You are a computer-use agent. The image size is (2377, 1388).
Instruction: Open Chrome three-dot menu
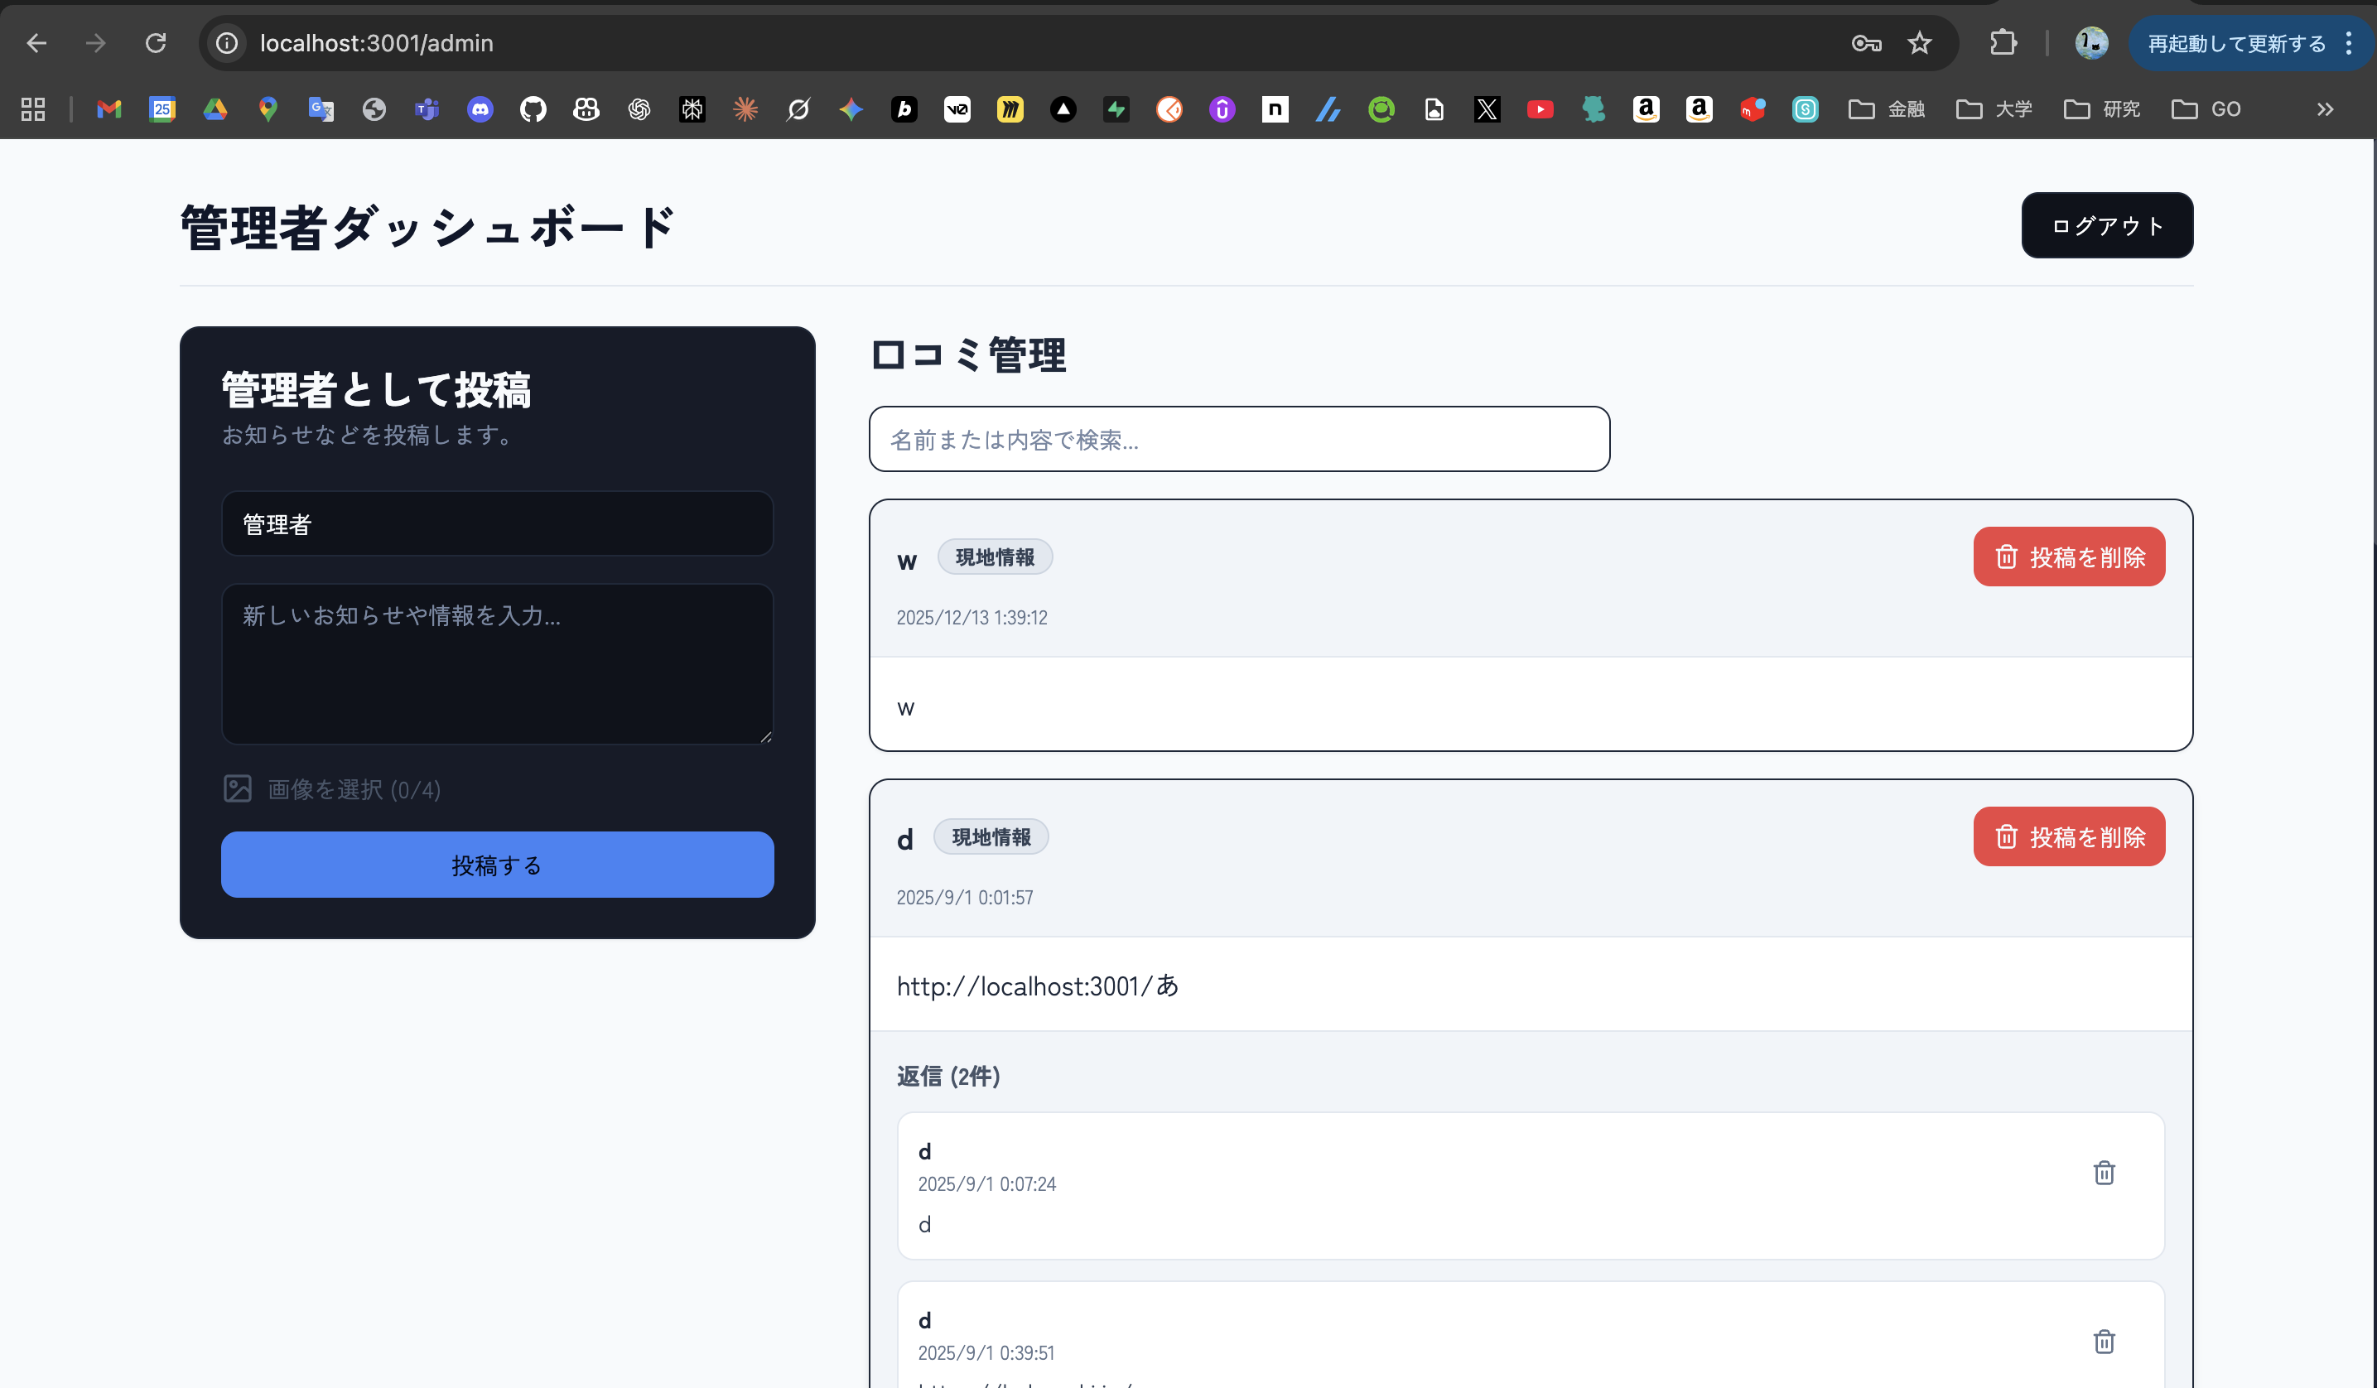(2349, 43)
